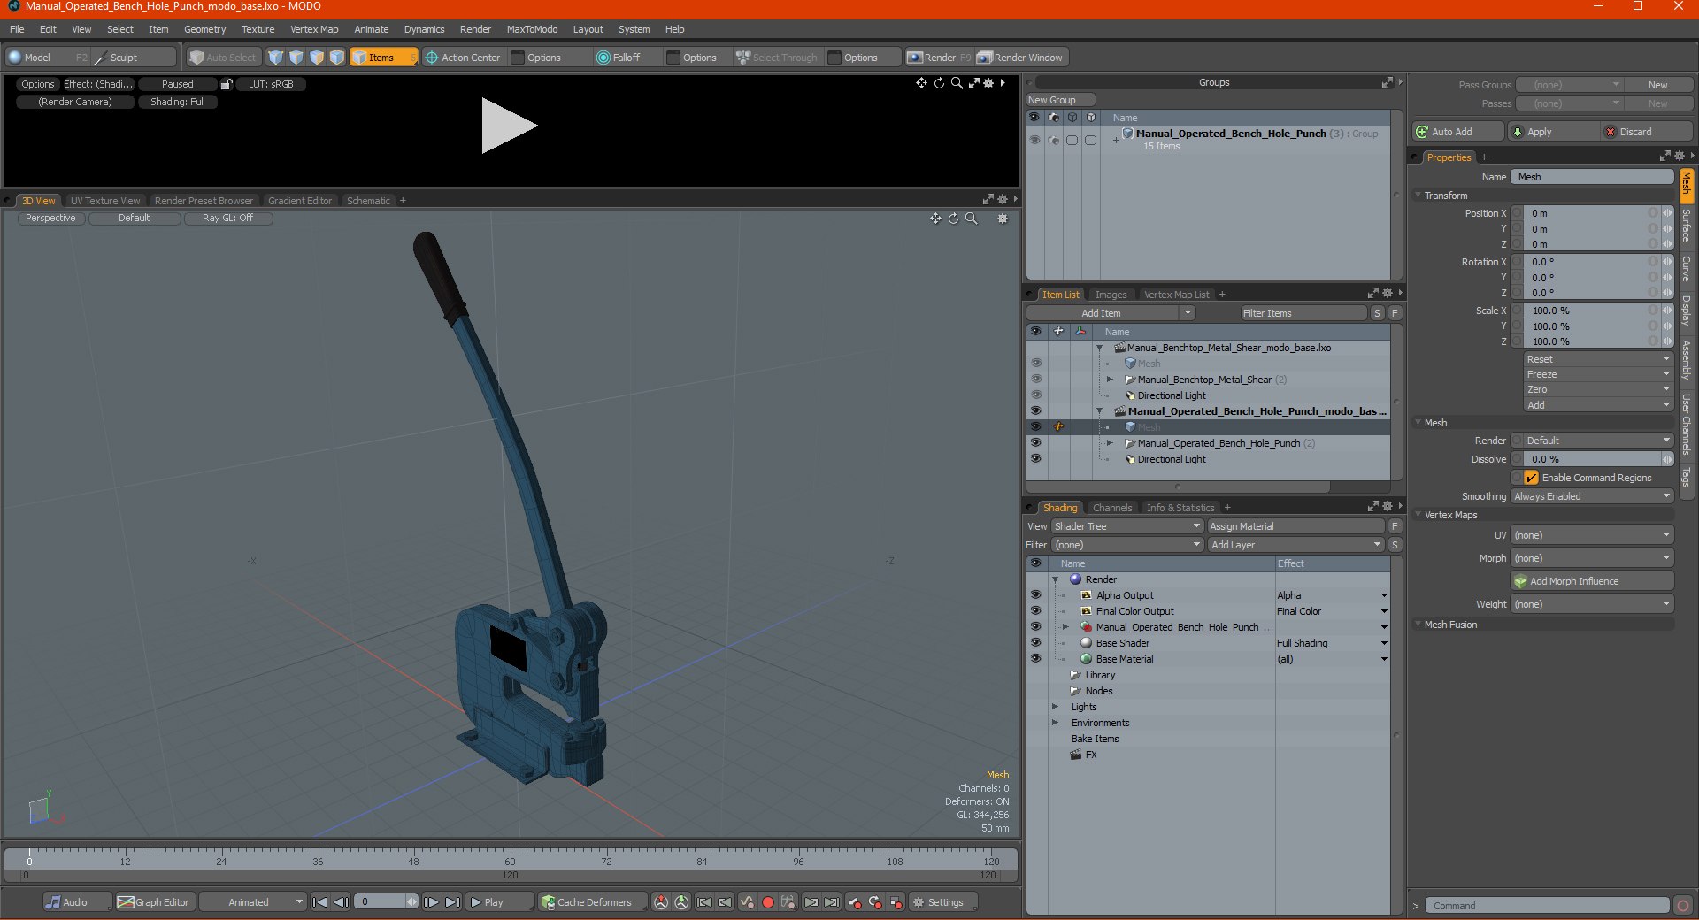1699x920 pixels.
Task: Select materials selection mode icon
Action: [336, 57]
